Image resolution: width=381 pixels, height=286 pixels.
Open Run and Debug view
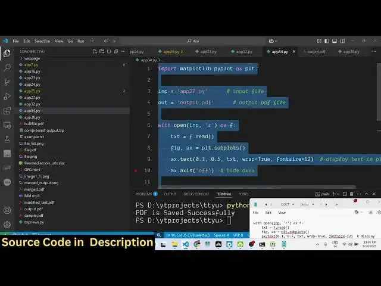[x=7, y=97]
